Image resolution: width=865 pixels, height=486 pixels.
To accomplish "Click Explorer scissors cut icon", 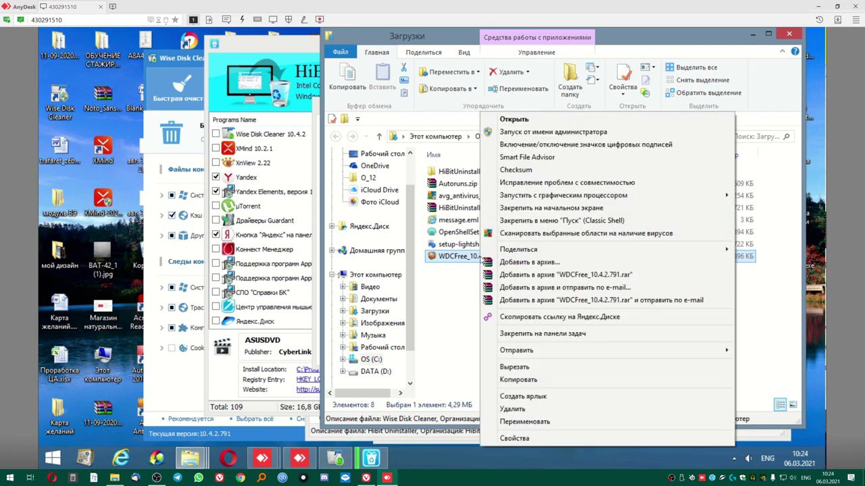I will (x=404, y=67).
